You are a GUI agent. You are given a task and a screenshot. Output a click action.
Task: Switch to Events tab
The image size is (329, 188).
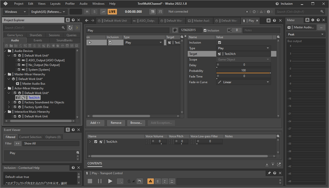[38, 40]
